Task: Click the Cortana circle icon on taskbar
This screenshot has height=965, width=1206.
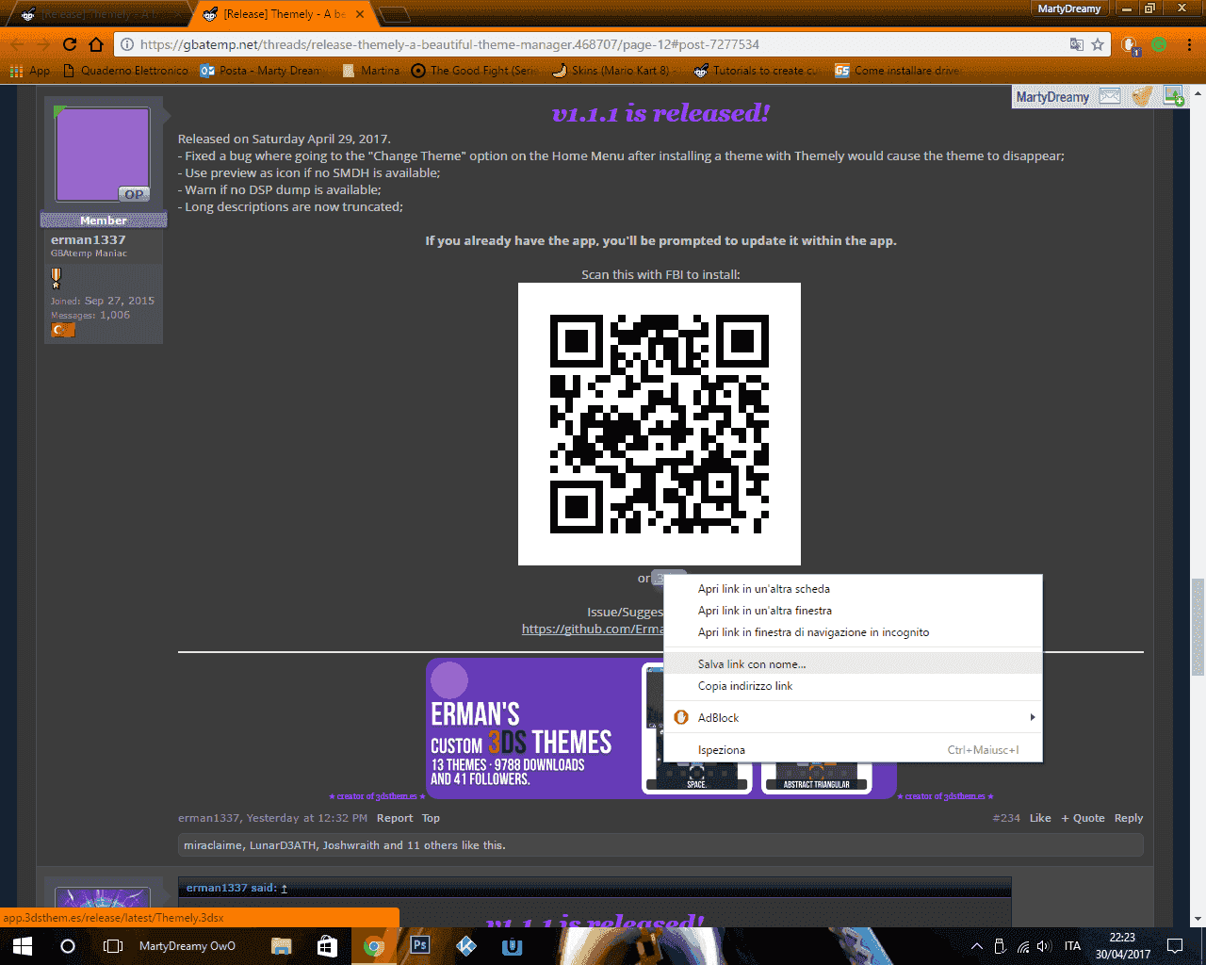Action: pos(68,946)
